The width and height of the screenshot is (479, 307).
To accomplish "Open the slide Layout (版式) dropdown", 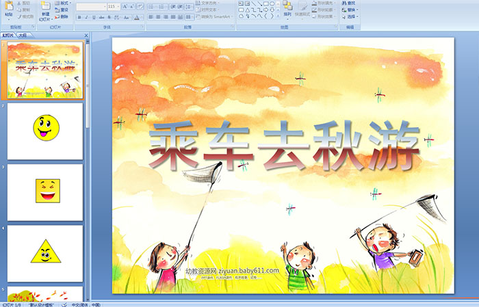I will pyautogui.click(x=63, y=3).
